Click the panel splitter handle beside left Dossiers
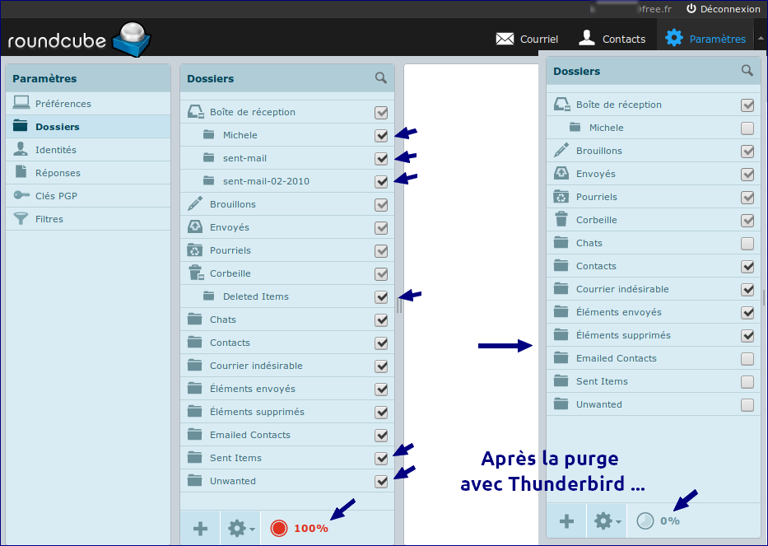 click(399, 306)
